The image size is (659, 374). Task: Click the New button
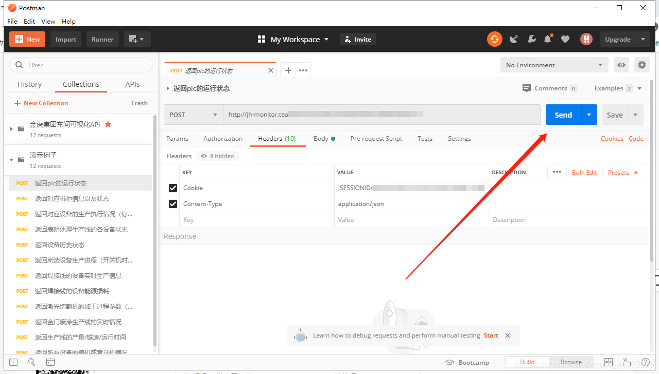[27, 39]
